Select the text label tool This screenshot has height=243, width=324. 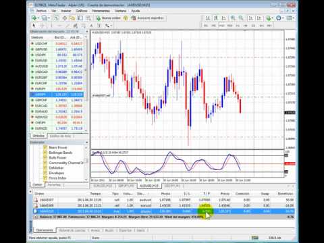(99, 26)
